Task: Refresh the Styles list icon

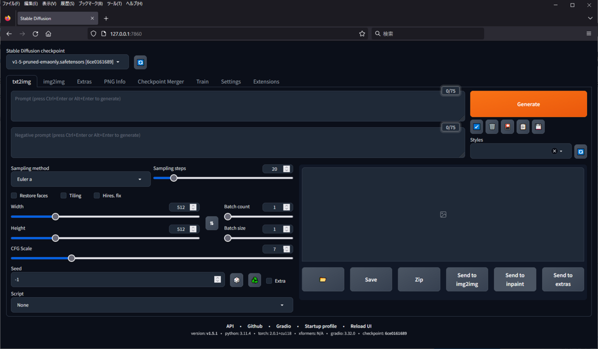Action: pos(581,151)
